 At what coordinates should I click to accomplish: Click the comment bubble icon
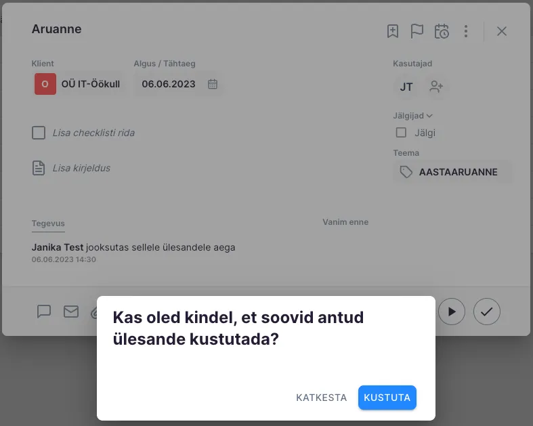[x=44, y=312]
